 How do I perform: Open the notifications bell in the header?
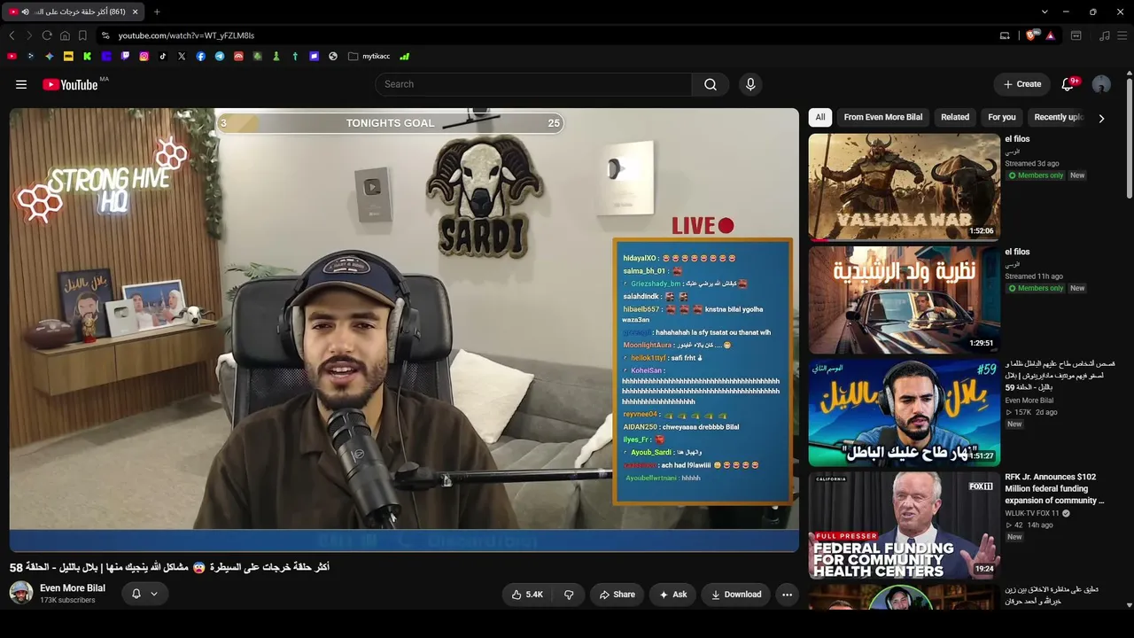[1068, 84]
